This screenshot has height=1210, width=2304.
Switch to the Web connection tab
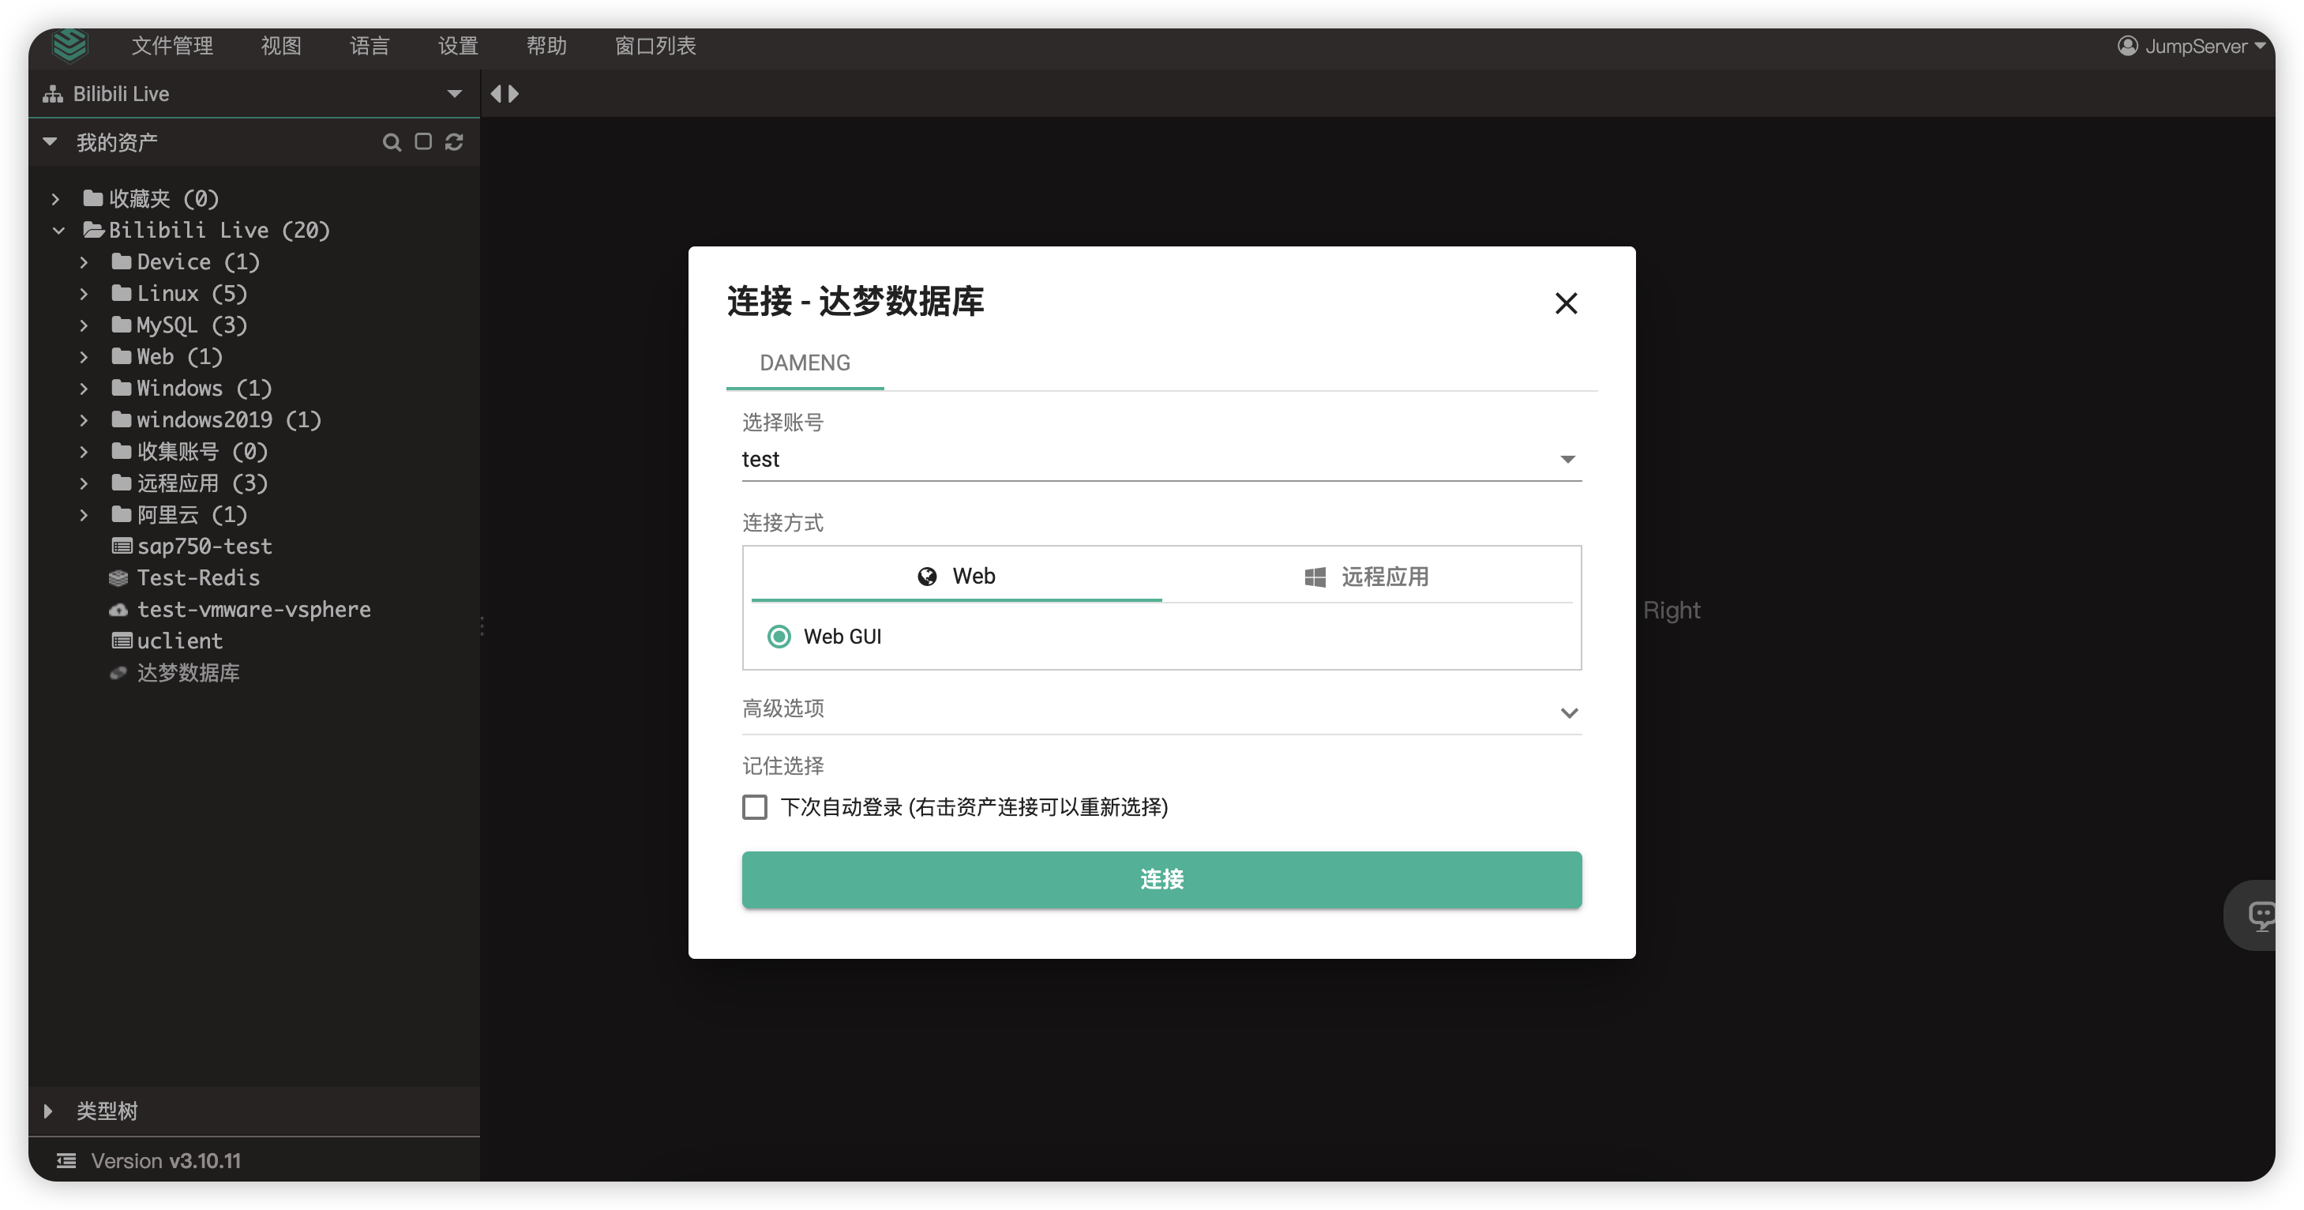pyautogui.click(x=956, y=577)
